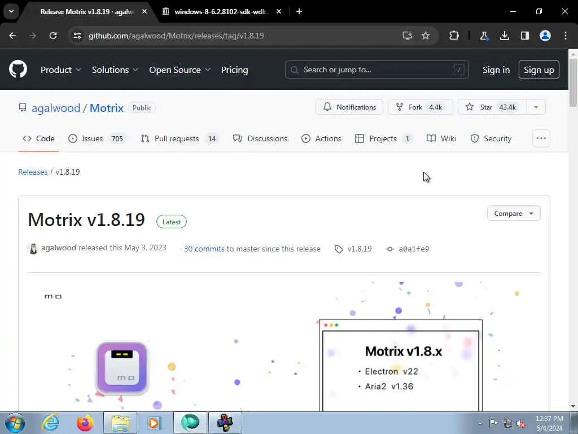Viewport: 578px width, 434px height.
Task: Open site information icon in address bar
Action: (77, 36)
